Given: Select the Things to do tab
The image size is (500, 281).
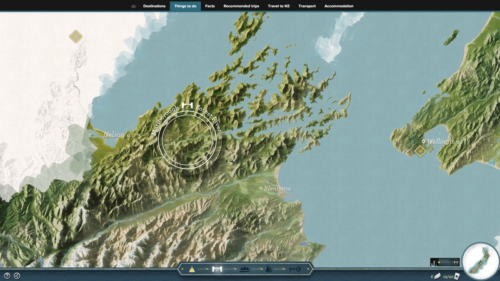Looking at the screenshot, I should click(185, 6).
